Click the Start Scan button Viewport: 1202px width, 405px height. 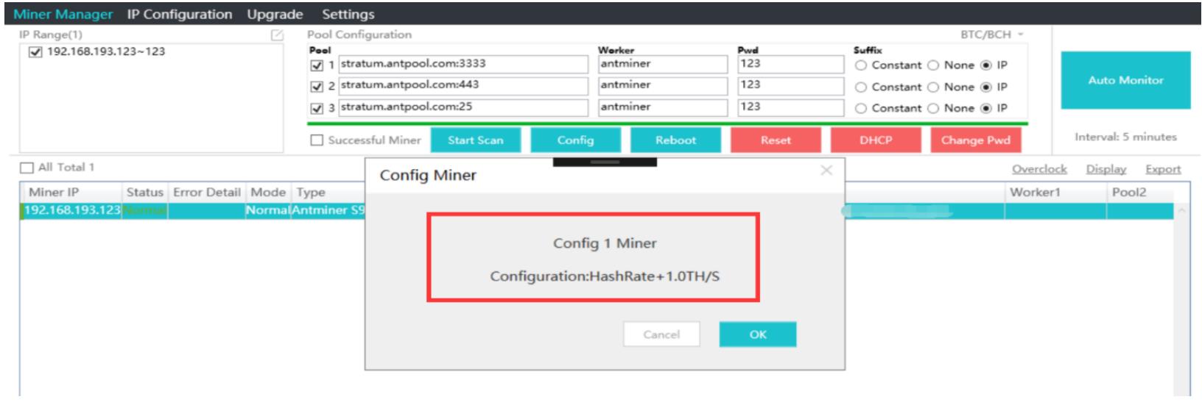[475, 140]
